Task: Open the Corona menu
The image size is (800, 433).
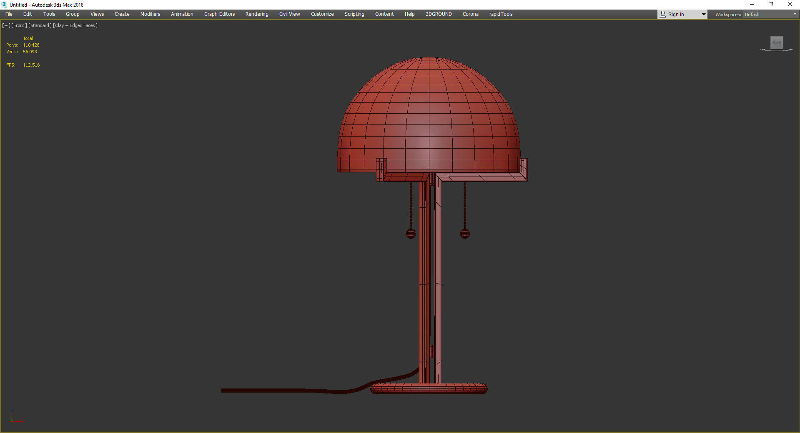Action: [x=470, y=14]
